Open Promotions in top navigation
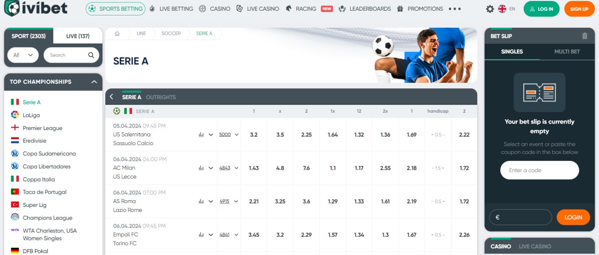Image resolution: width=599 pixels, height=255 pixels. click(420, 9)
